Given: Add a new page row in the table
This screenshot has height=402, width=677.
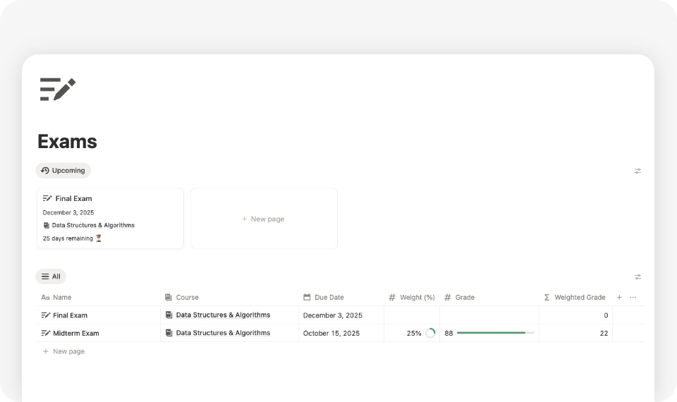Looking at the screenshot, I should pos(64,351).
